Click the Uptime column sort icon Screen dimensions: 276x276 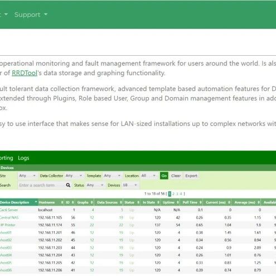click(x=178, y=202)
